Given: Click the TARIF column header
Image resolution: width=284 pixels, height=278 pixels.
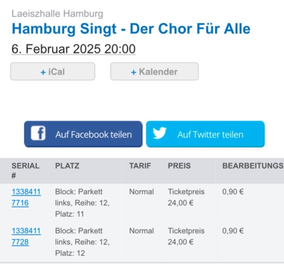Looking at the screenshot, I should tap(140, 166).
